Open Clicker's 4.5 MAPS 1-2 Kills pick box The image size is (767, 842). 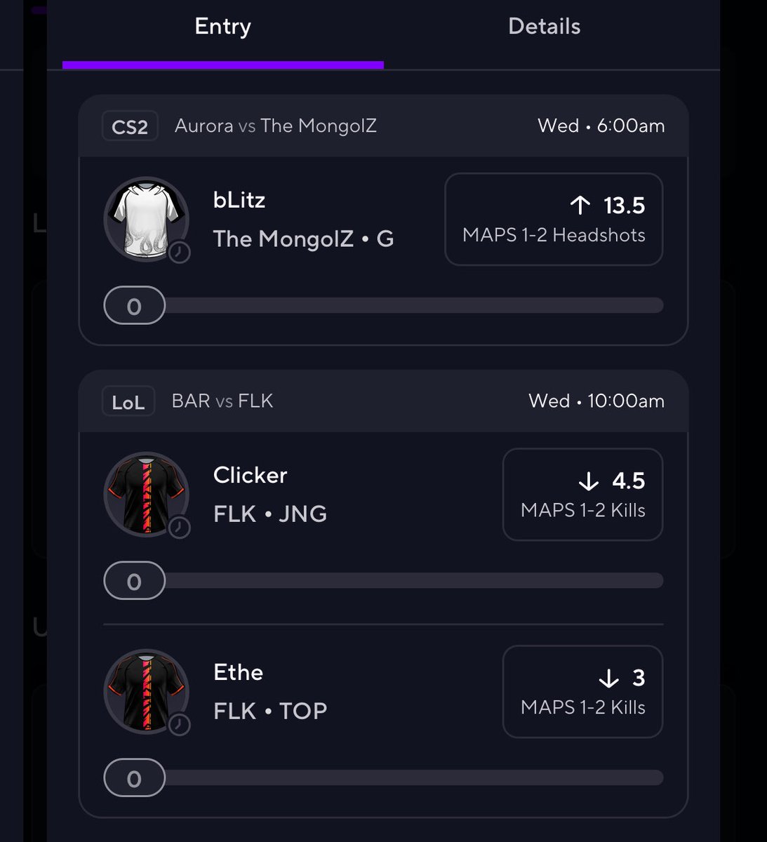click(582, 494)
